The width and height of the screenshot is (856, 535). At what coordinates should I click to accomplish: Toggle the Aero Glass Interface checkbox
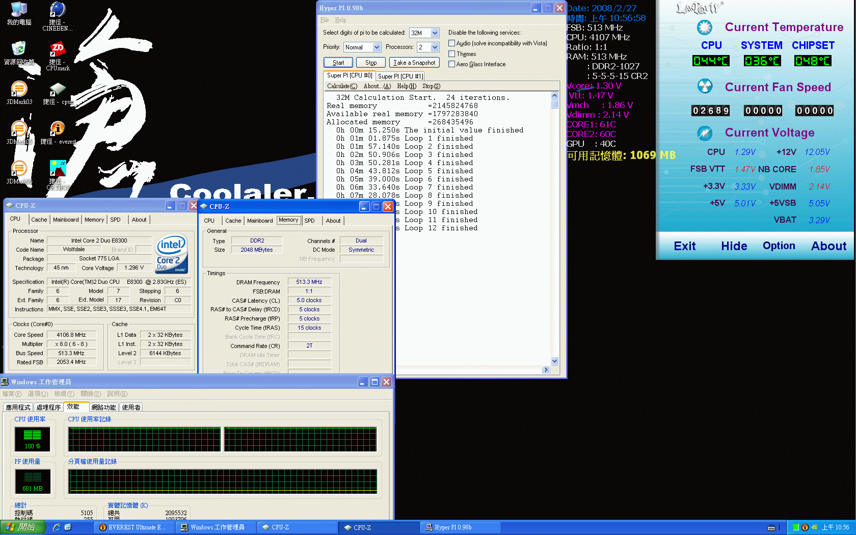pyautogui.click(x=451, y=64)
